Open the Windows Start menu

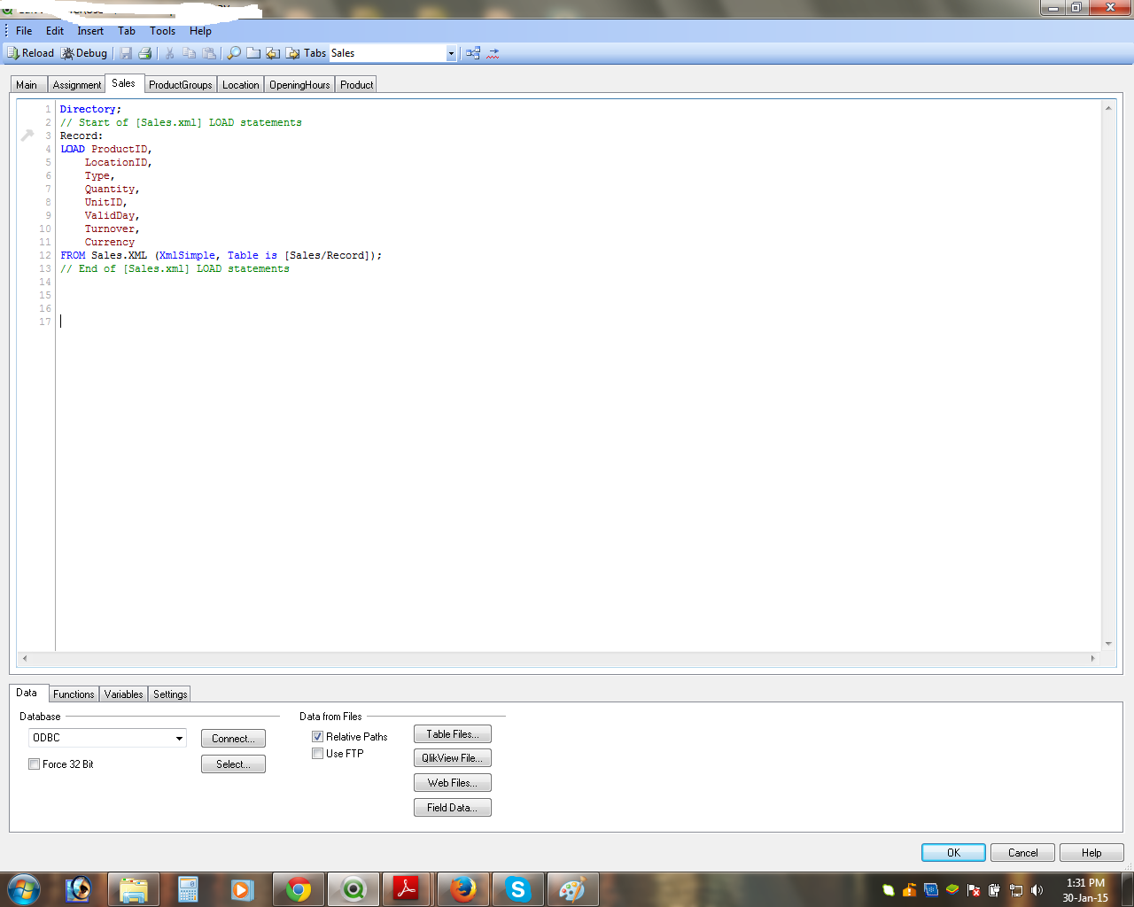click(24, 888)
